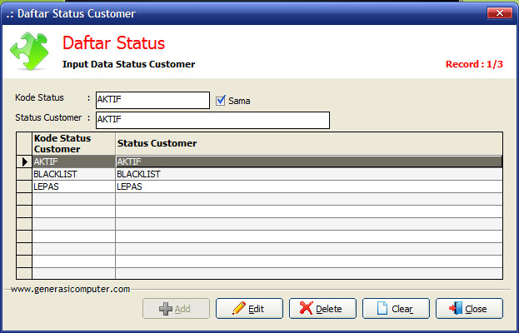Click the pencil icon on Edit button

coord(239,309)
